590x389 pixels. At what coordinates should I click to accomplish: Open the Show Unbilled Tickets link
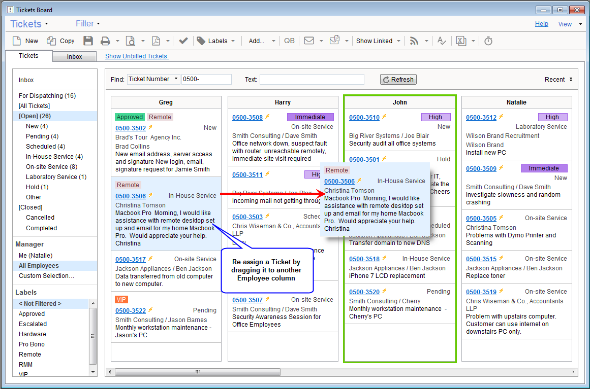click(x=136, y=56)
